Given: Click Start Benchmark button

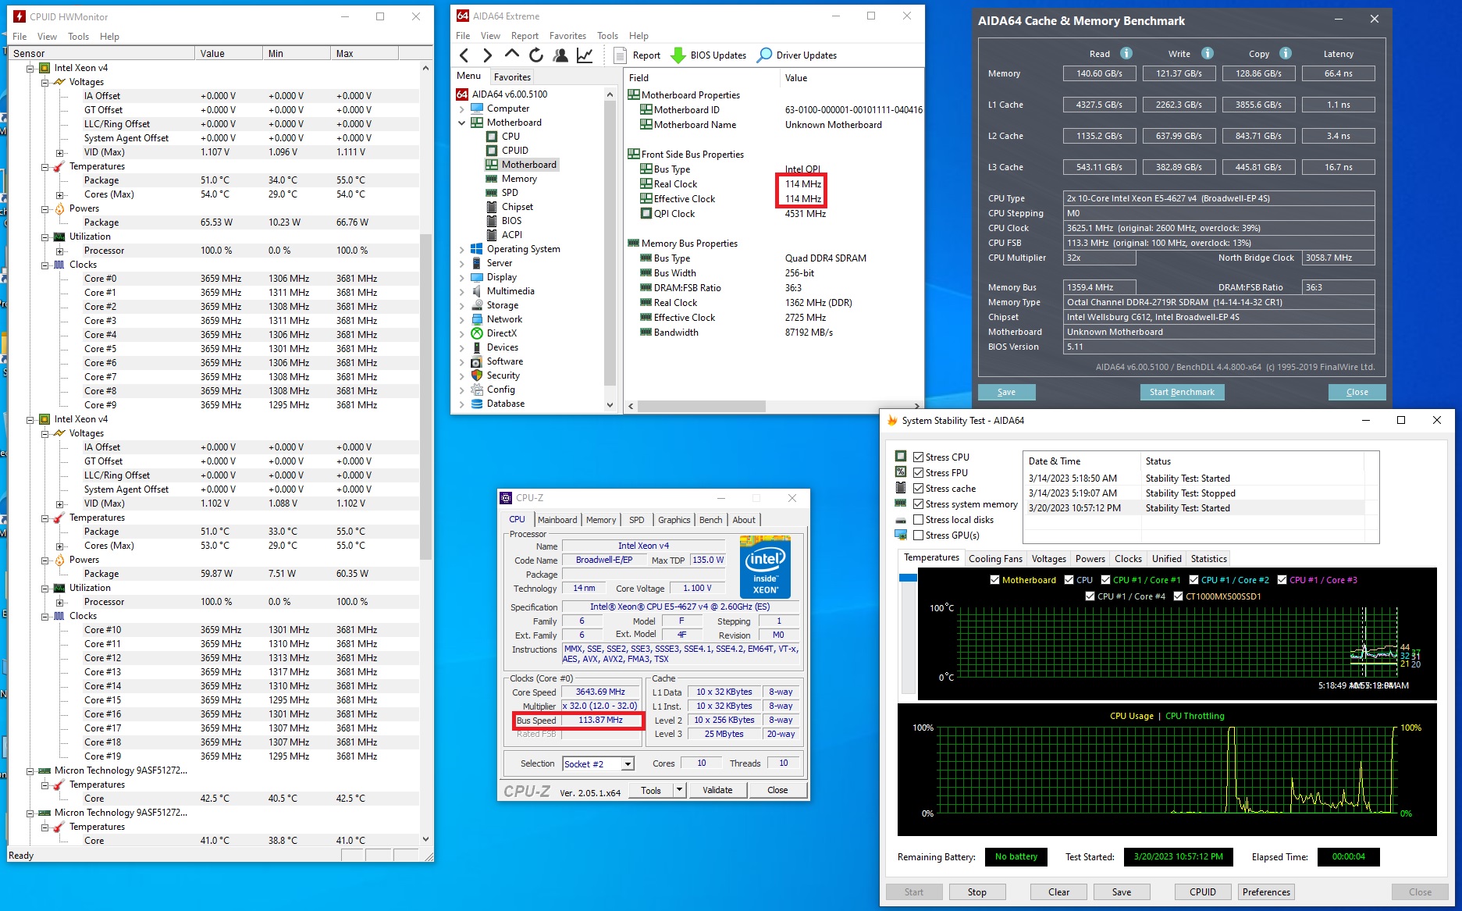Looking at the screenshot, I should [1182, 392].
